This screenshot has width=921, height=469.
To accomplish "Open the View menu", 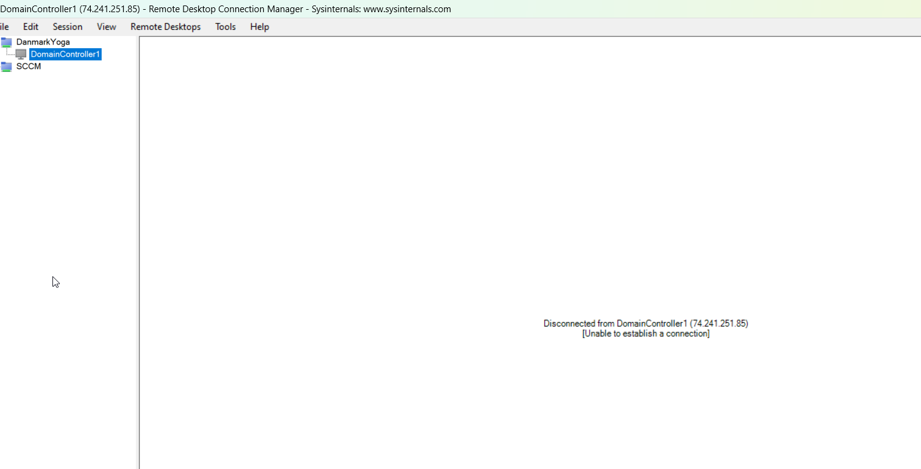I will 107,27.
